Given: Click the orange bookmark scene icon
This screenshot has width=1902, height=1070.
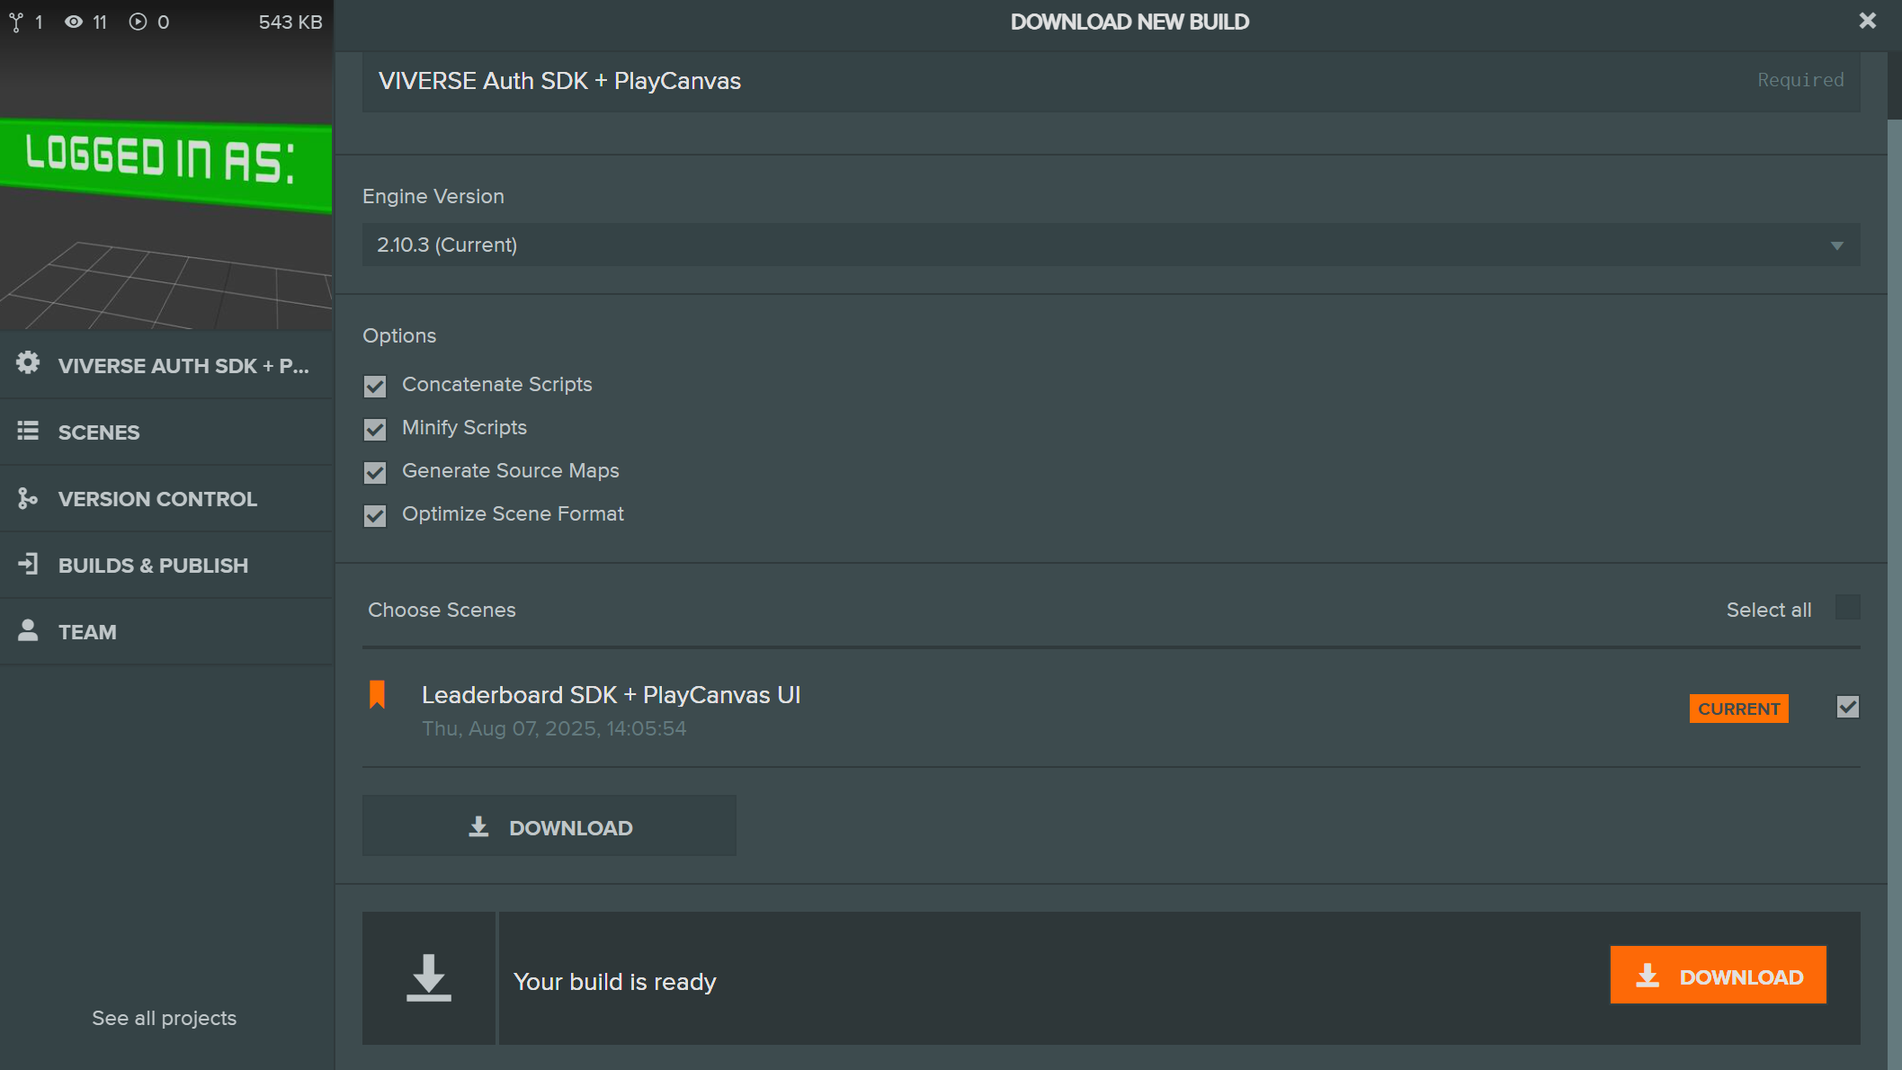Looking at the screenshot, I should click(378, 694).
